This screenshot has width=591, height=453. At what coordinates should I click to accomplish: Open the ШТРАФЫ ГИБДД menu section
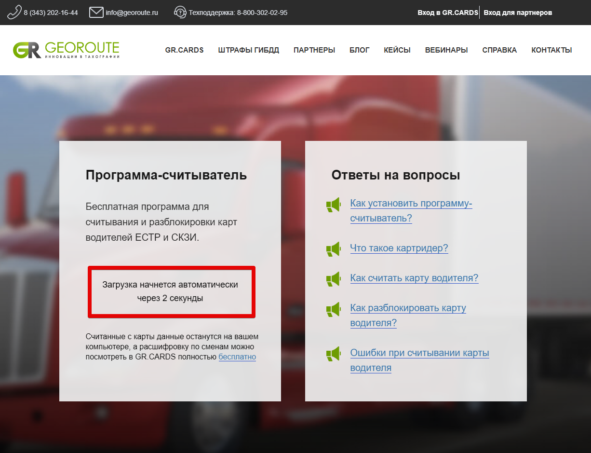(x=248, y=50)
